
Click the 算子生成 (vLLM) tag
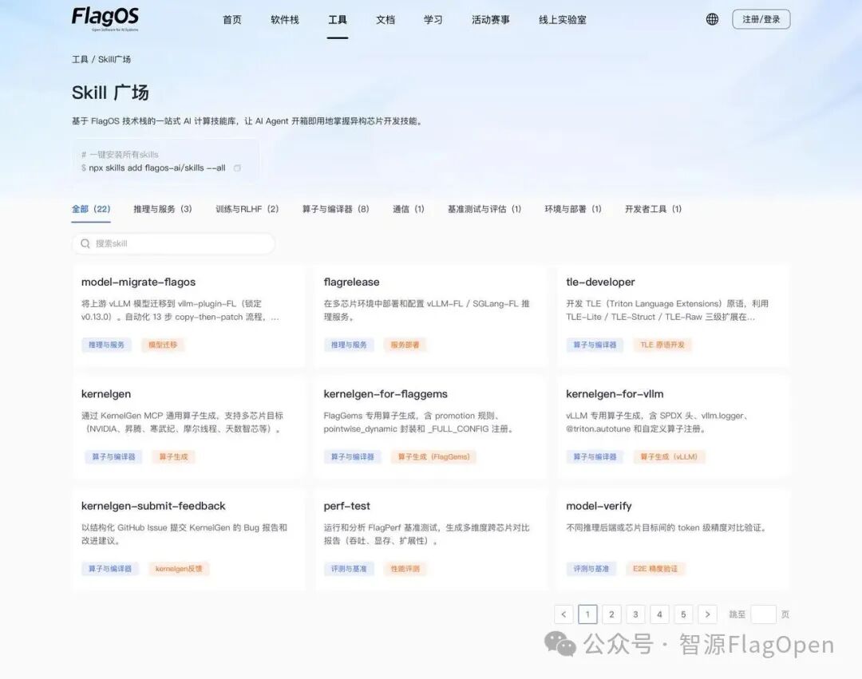tap(669, 456)
